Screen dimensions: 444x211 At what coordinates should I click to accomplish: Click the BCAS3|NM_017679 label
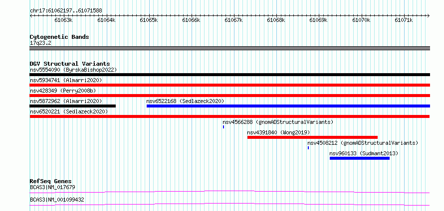pos(52,187)
